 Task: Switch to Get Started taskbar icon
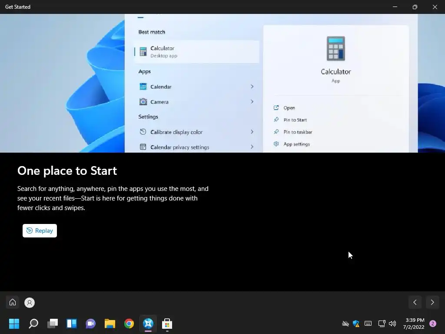coord(148,324)
